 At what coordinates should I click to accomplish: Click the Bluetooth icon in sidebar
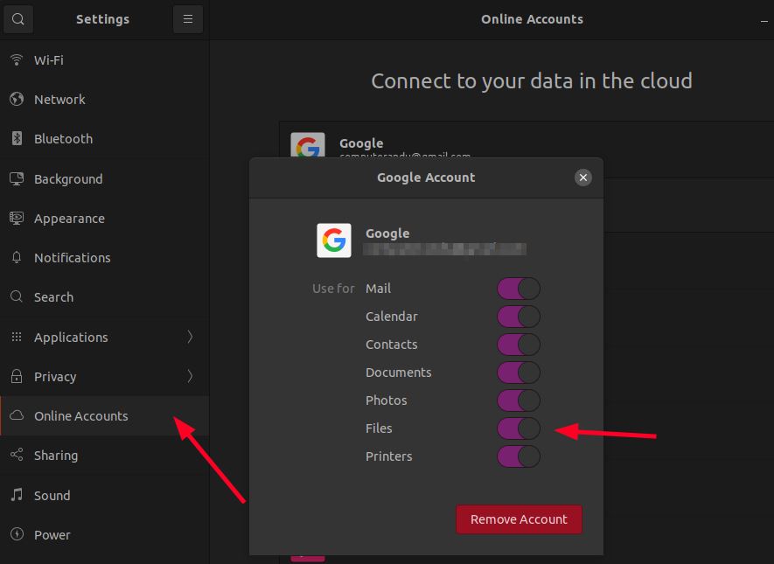17,139
